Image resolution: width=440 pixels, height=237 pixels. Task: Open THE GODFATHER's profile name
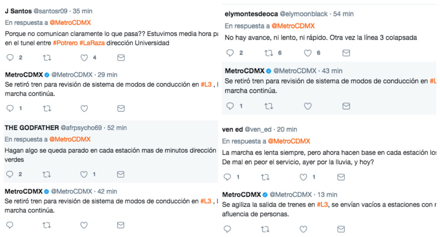pyautogui.click(x=32, y=128)
